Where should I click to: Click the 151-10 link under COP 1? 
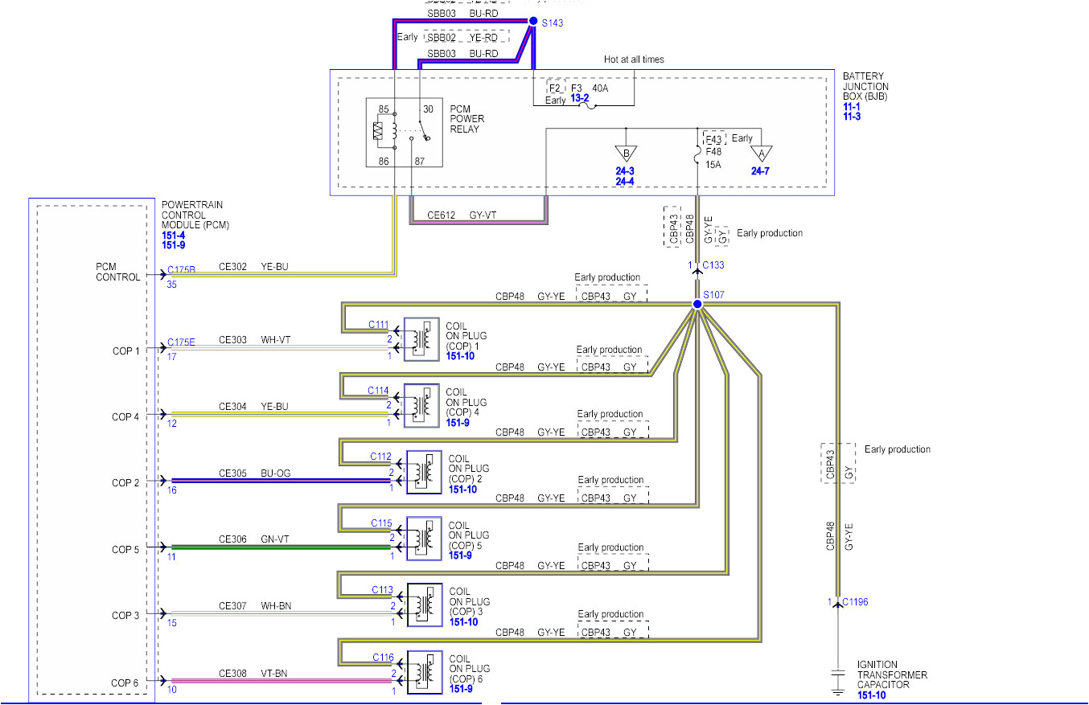coord(458,355)
